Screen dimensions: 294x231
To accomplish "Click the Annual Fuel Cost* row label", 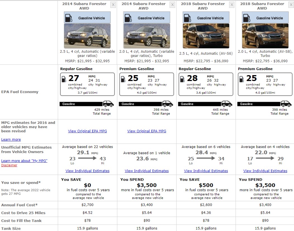I will tap(19, 205).
